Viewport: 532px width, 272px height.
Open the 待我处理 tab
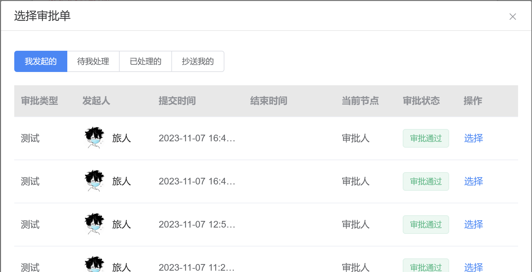(93, 61)
